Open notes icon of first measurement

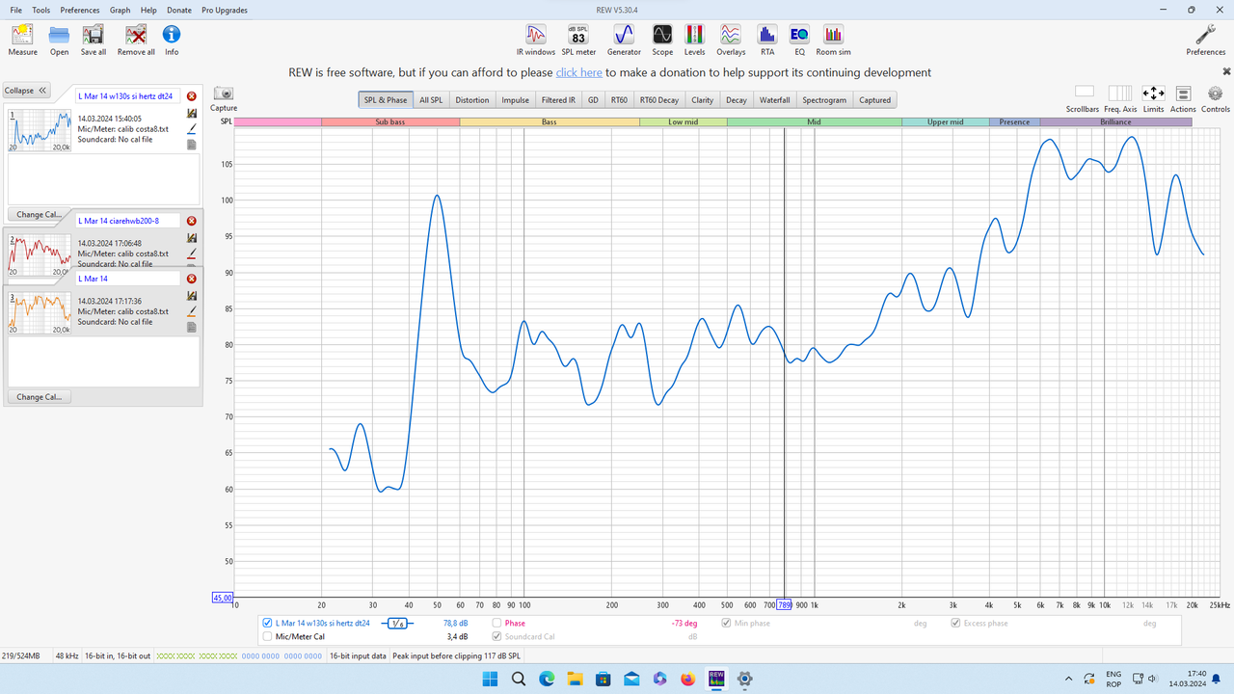tap(192, 145)
